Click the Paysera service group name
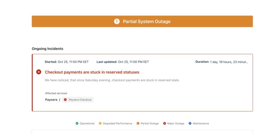The image size is (270, 135). point(51,99)
